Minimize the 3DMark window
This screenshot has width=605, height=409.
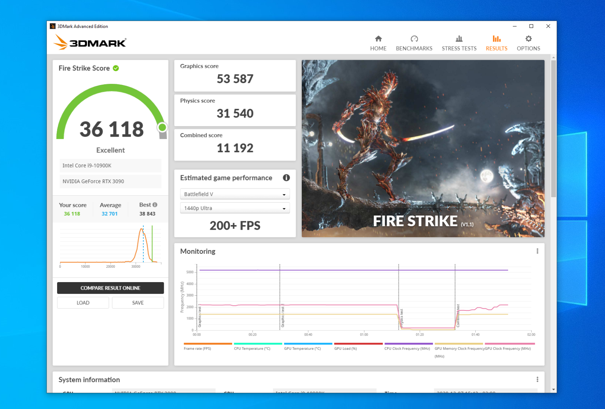click(515, 26)
